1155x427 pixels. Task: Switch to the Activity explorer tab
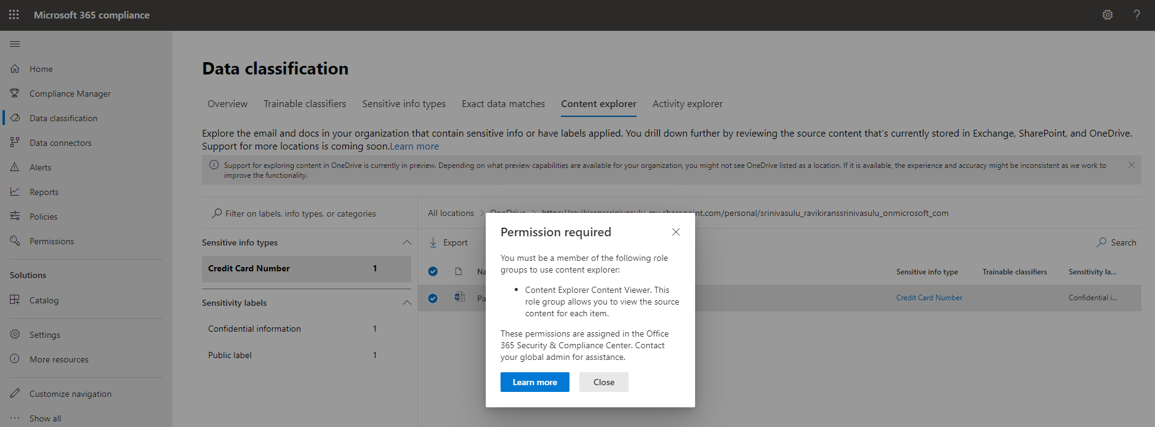coord(687,104)
